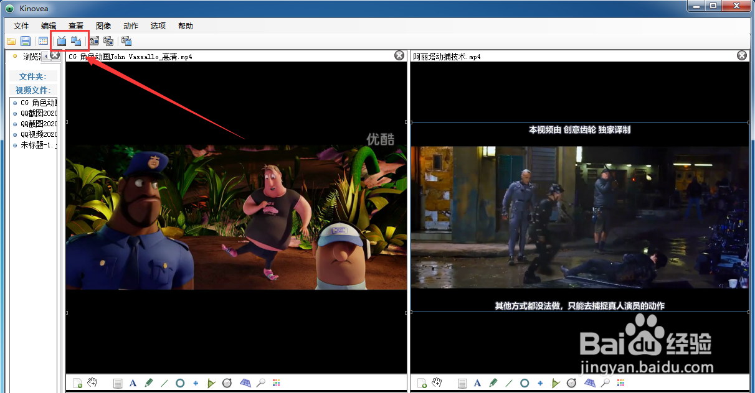
Task: Click the 视频文件: section header
Action: coord(33,90)
